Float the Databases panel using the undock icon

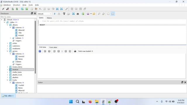[32, 13]
